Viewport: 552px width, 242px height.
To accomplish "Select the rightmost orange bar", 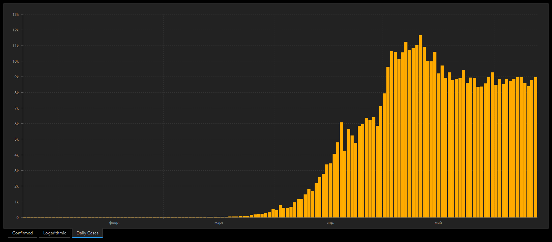I will pyautogui.click(x=535, y=148).
